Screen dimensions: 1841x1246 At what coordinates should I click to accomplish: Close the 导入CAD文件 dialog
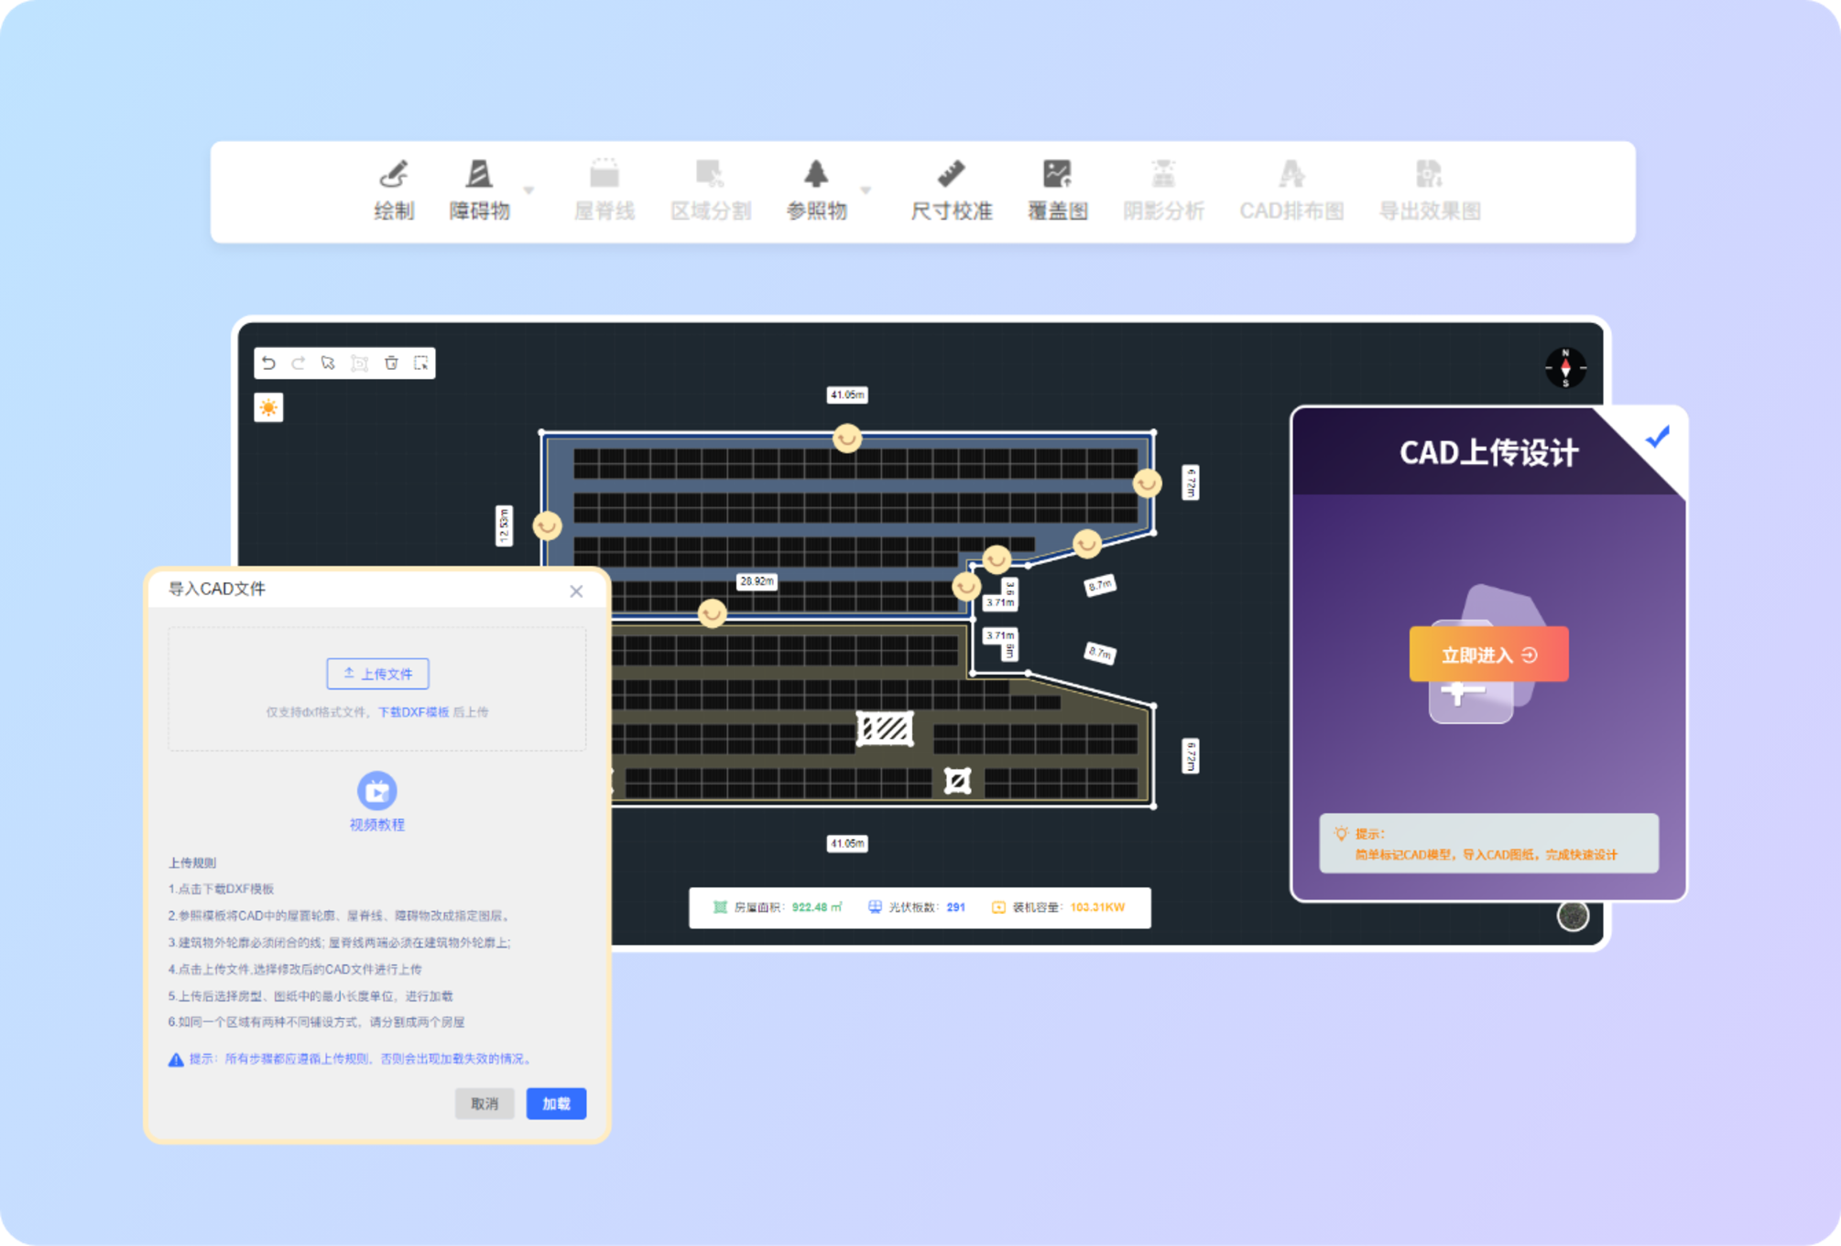tap(576, 591)
